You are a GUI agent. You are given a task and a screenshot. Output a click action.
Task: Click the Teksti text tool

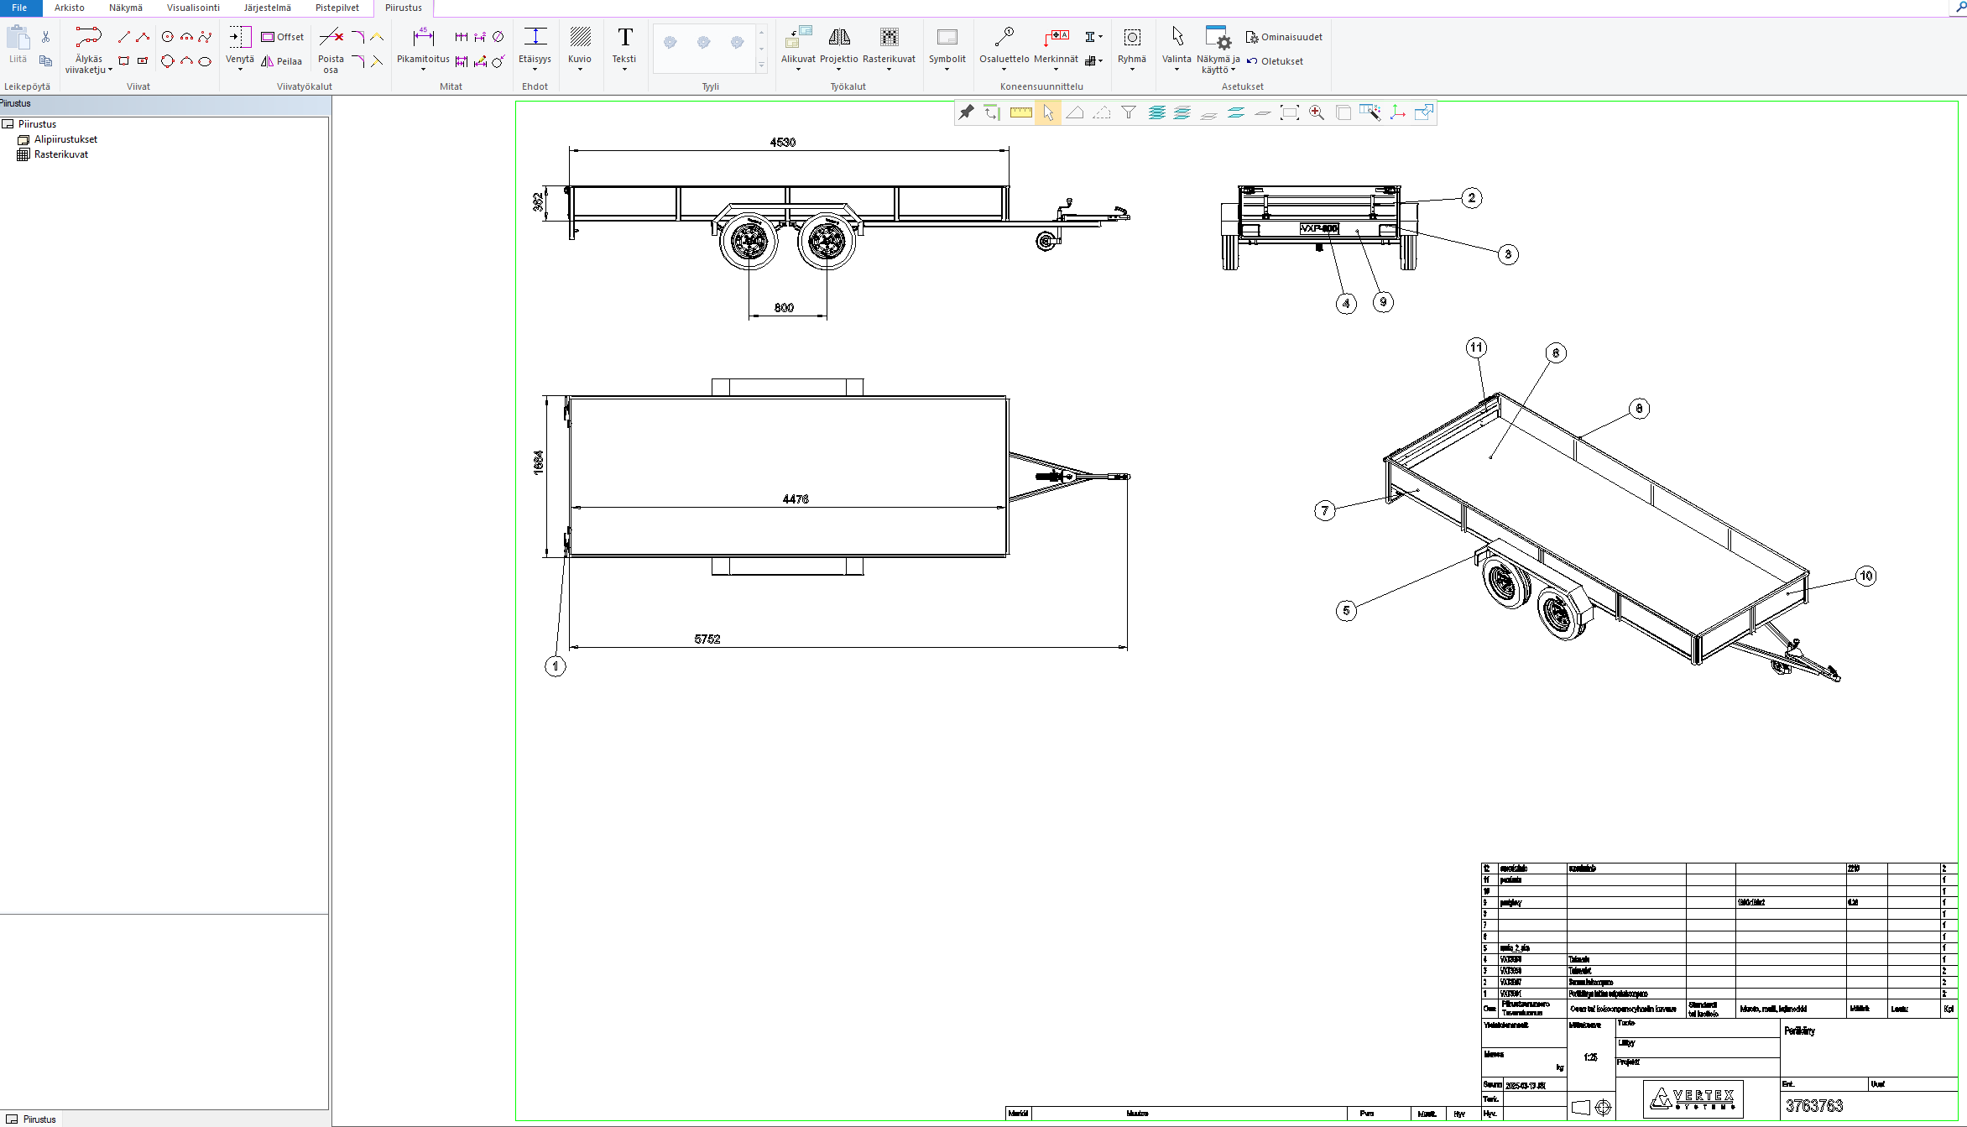624,39
